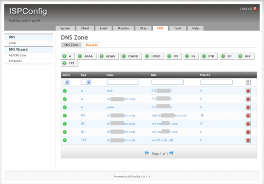Delete the mail A record

[248, 91]
